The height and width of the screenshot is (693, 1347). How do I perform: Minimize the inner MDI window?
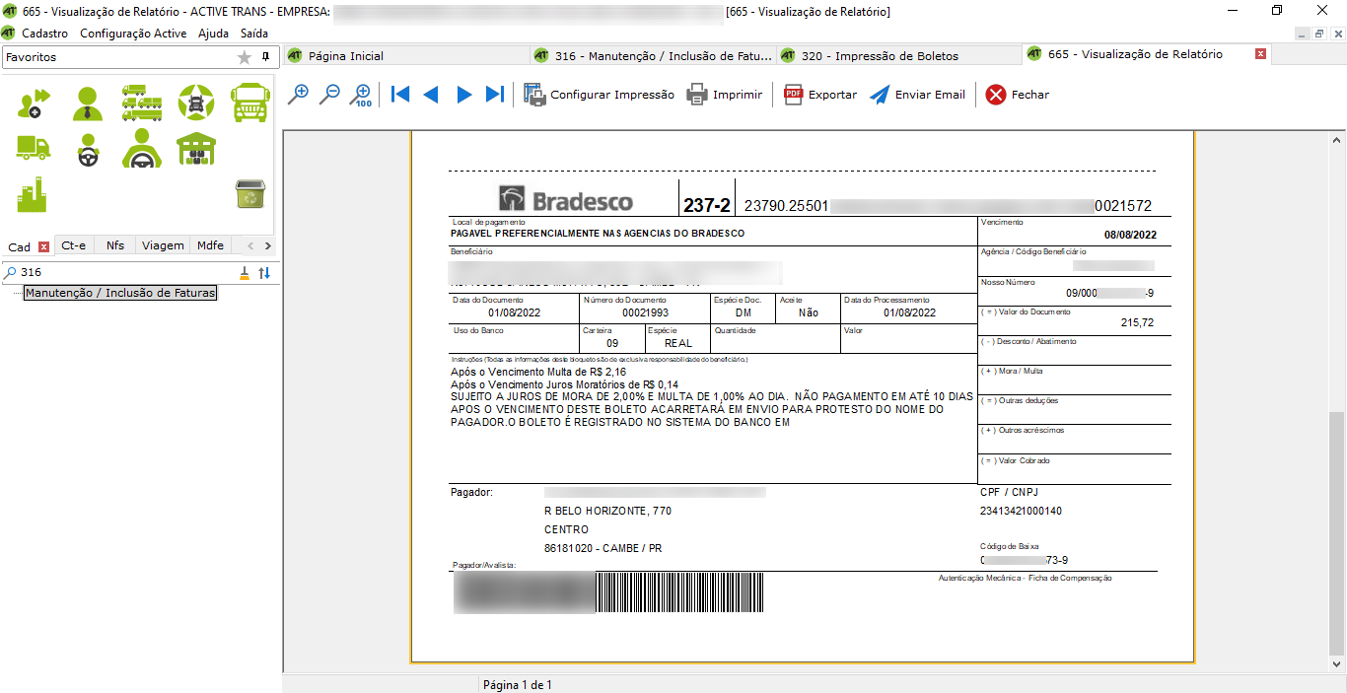point(1303,33)
